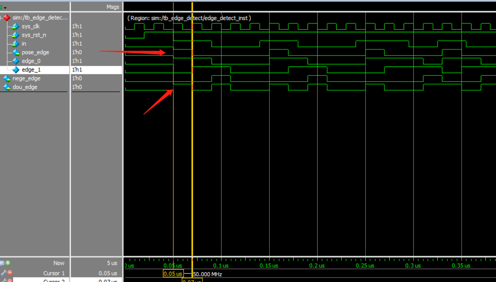Select the dou_edge signal name
This screenshot has width=496, height=282.
pyautogui.click(x=25, y=87)
